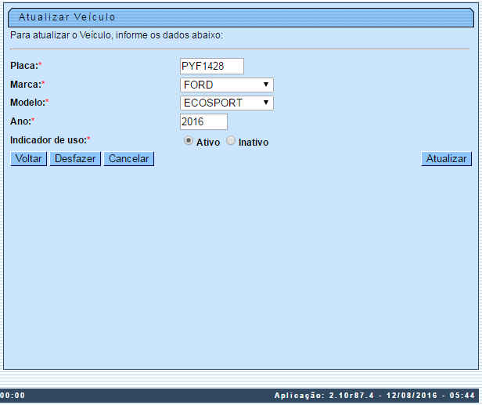This screenshot has width=482, height=405.
Task: Click the arrow on the Modelo combo box
Action: [x=266, y=103]
